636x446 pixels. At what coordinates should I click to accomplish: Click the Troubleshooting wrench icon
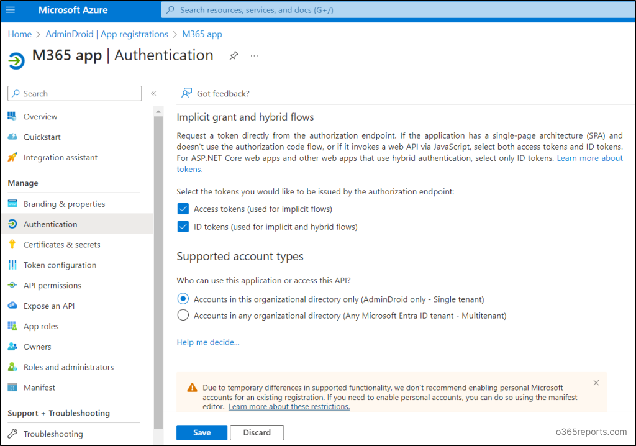[12, 434]
